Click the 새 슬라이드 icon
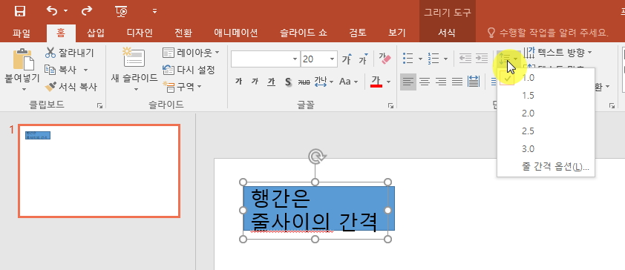 click(134, 58)
